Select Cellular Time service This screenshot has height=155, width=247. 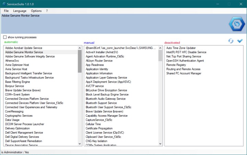93,124
